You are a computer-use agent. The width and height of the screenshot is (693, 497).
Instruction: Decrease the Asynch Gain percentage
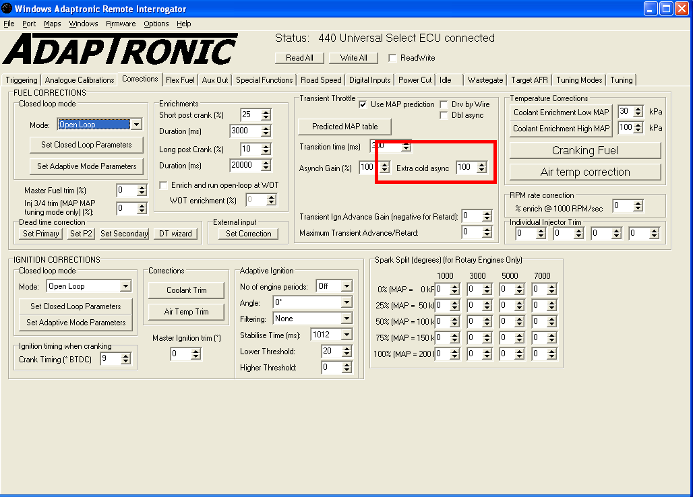click(384, 170)
